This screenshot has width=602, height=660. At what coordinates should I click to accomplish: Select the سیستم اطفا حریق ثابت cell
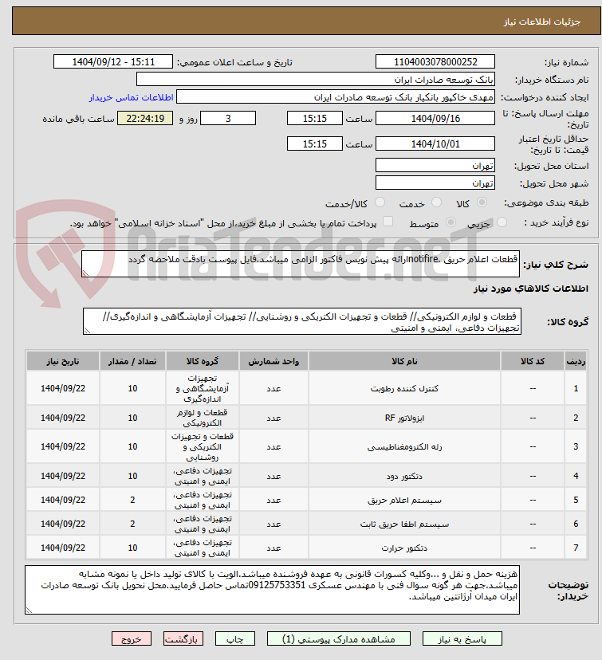pos(404,524)
